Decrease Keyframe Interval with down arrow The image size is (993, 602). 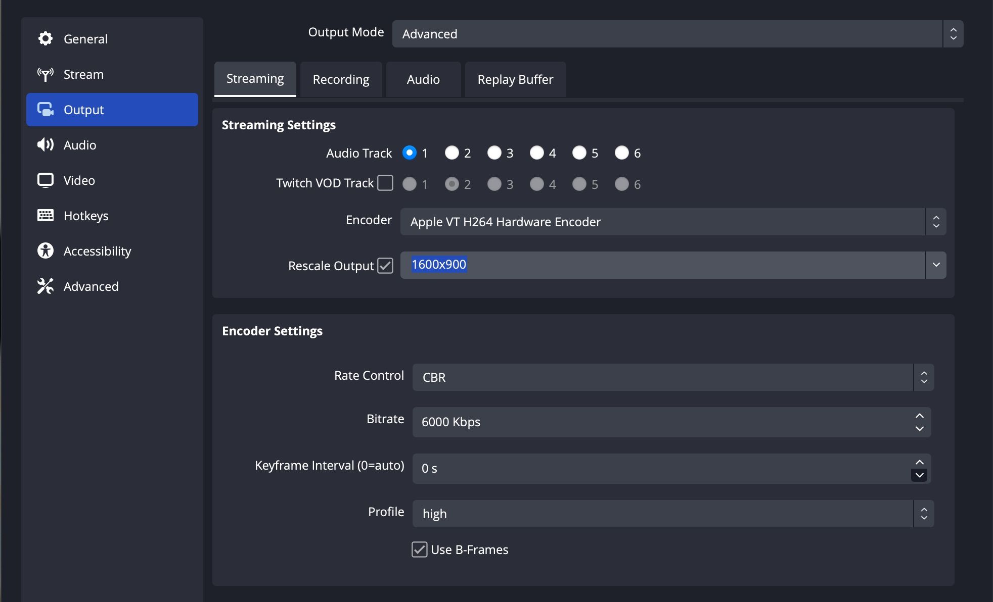tap(919, 475)
